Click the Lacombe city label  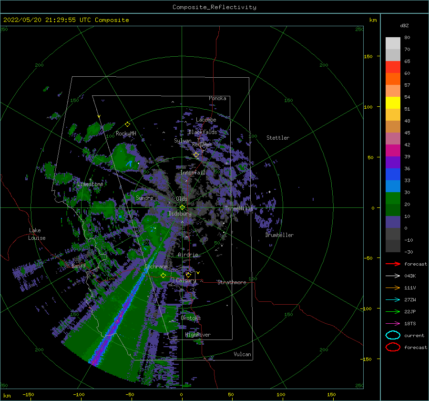pyautogui.click(x=206, y=120)
